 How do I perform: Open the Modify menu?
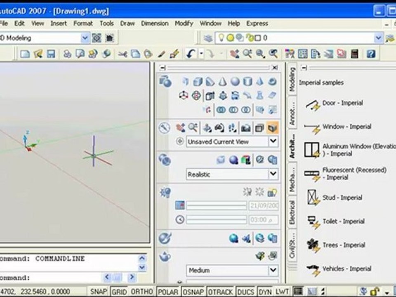(x=184, y=24)
